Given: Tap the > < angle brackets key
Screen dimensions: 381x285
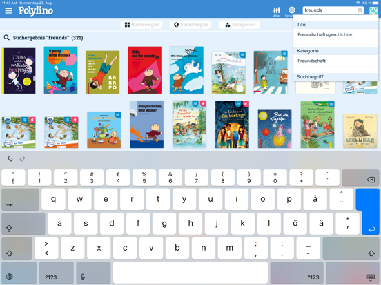Looking at the screenshot, I should (46, 249).
